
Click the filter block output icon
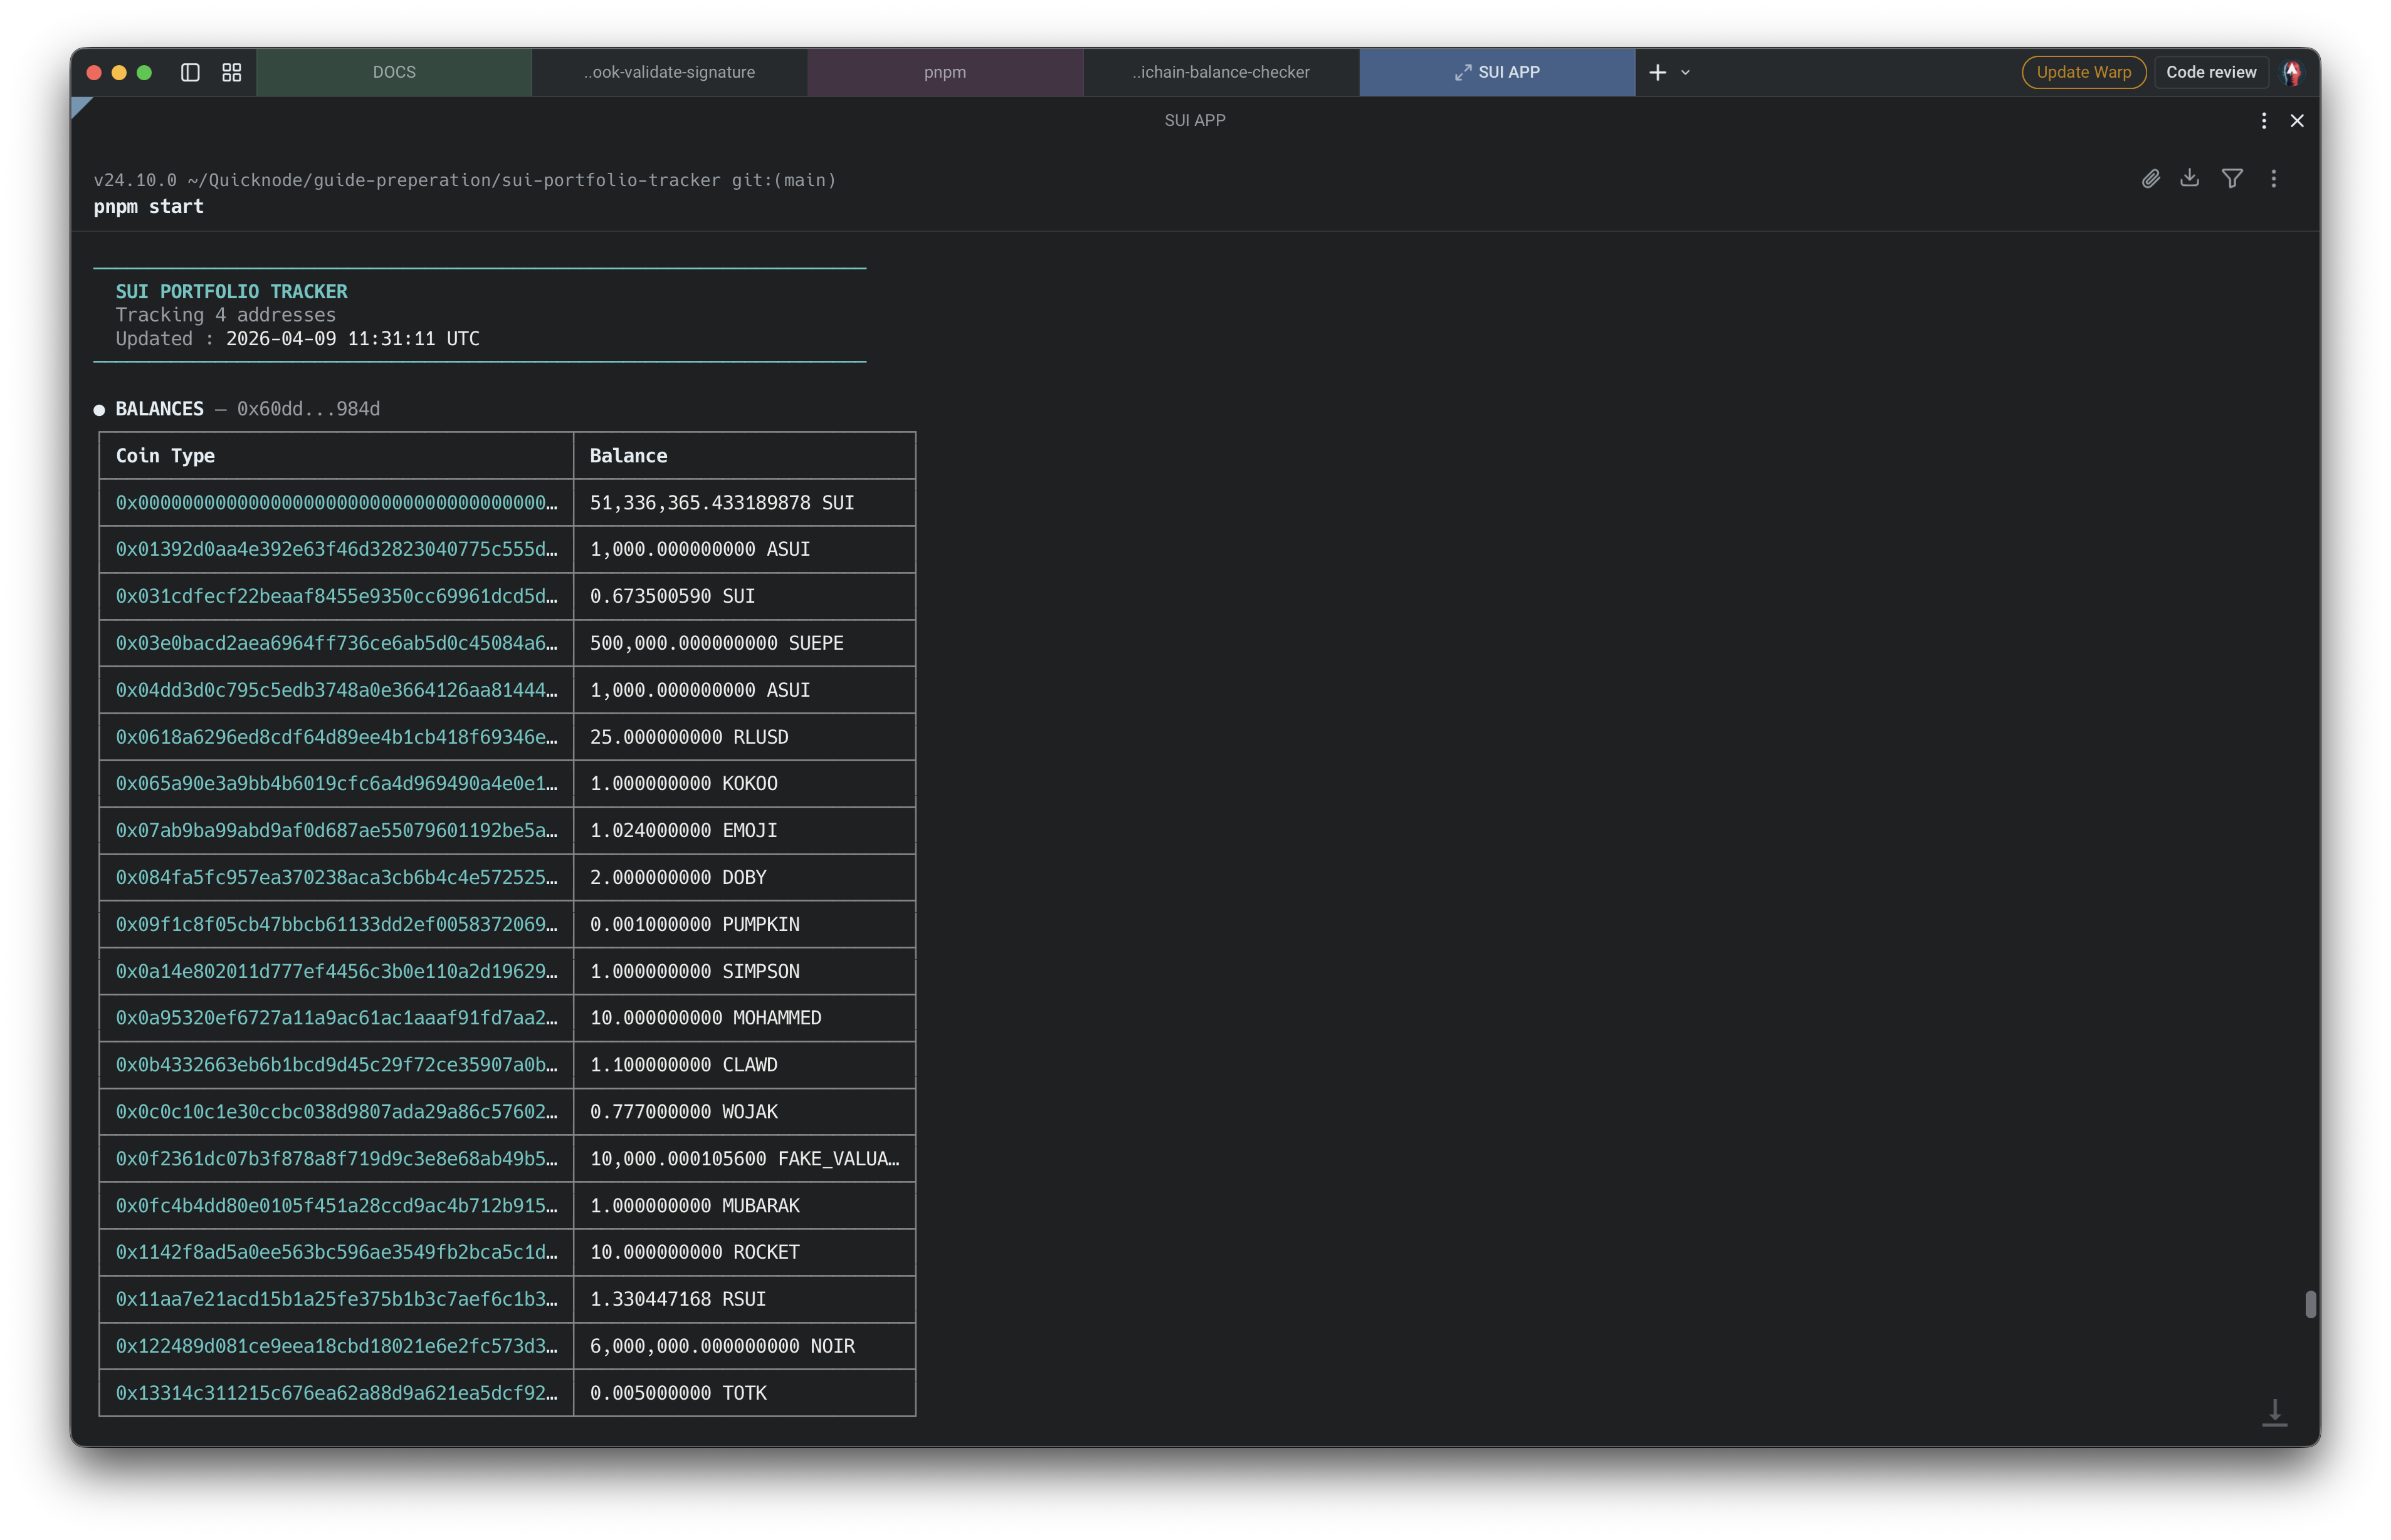coord(2232,178)
